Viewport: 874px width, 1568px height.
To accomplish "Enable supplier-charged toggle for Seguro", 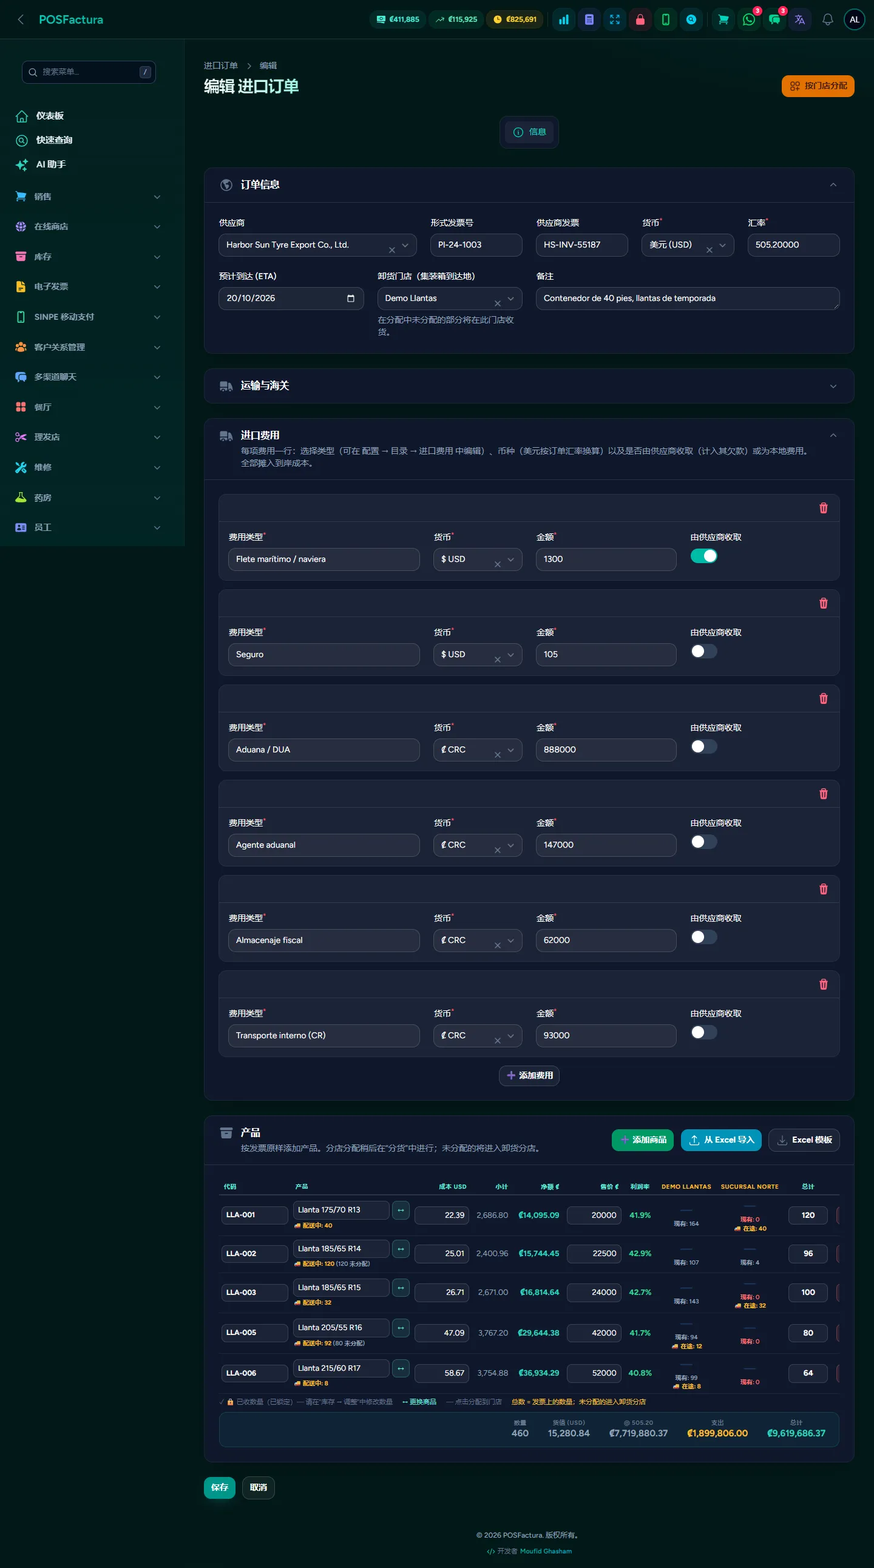I will pos(703,651).
